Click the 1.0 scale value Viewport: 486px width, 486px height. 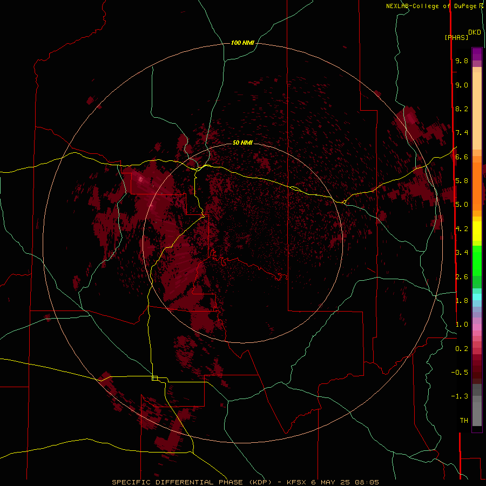[462, 325]
